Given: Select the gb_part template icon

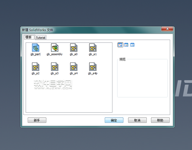Looking at the screenshot, I should click(x=35, y=47).
